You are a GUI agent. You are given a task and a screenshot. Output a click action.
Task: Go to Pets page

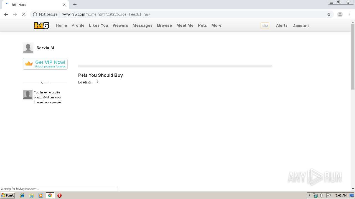202,25
